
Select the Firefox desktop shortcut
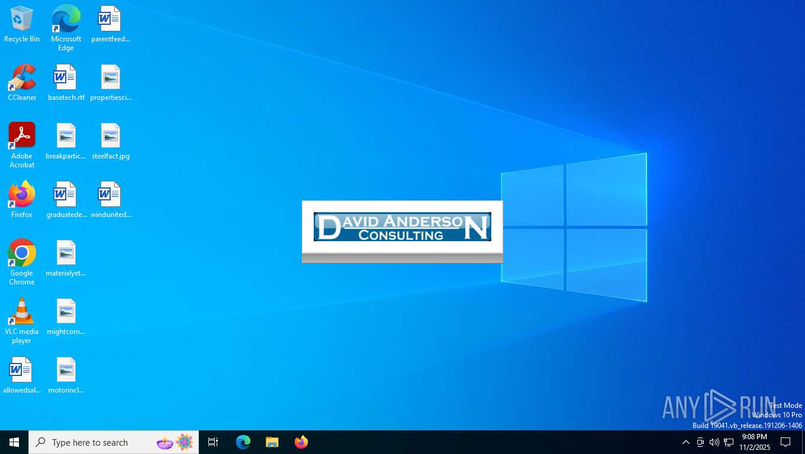[22, 200]
